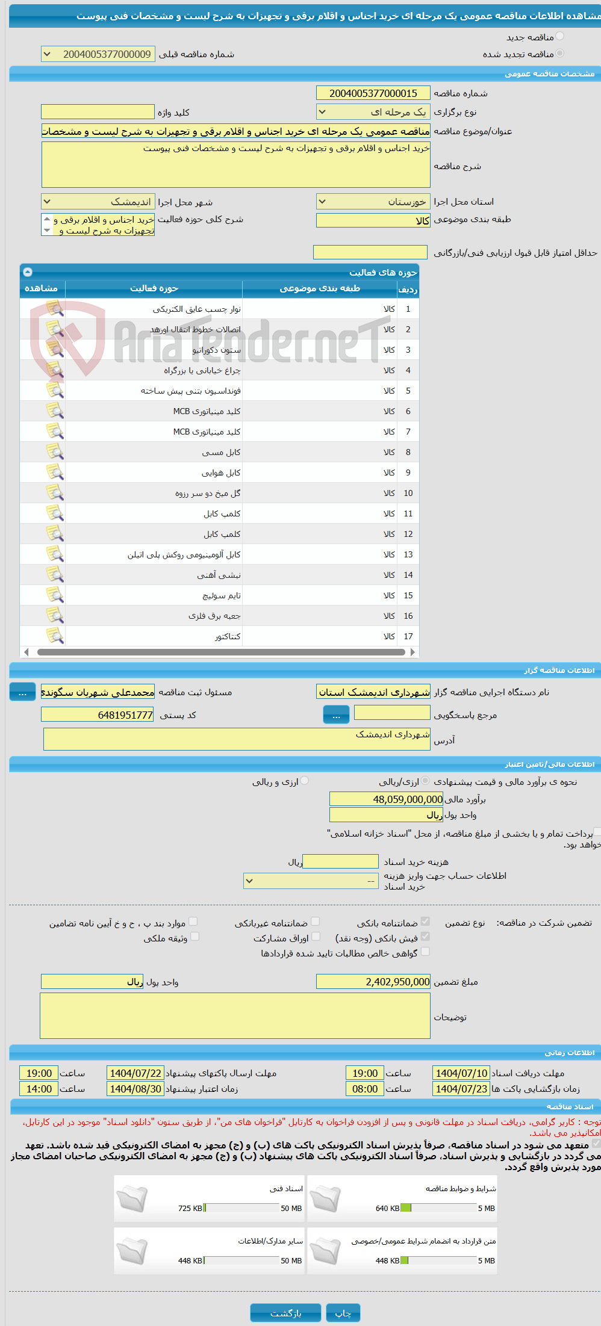Focus the کلید واژه input field
The height and width of the screenshot is (1326, 601).
click(98, 112)
